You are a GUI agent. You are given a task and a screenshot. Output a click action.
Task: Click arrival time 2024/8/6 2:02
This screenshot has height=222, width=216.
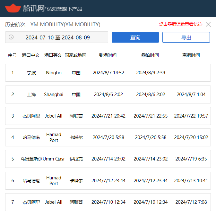point(108,95)
